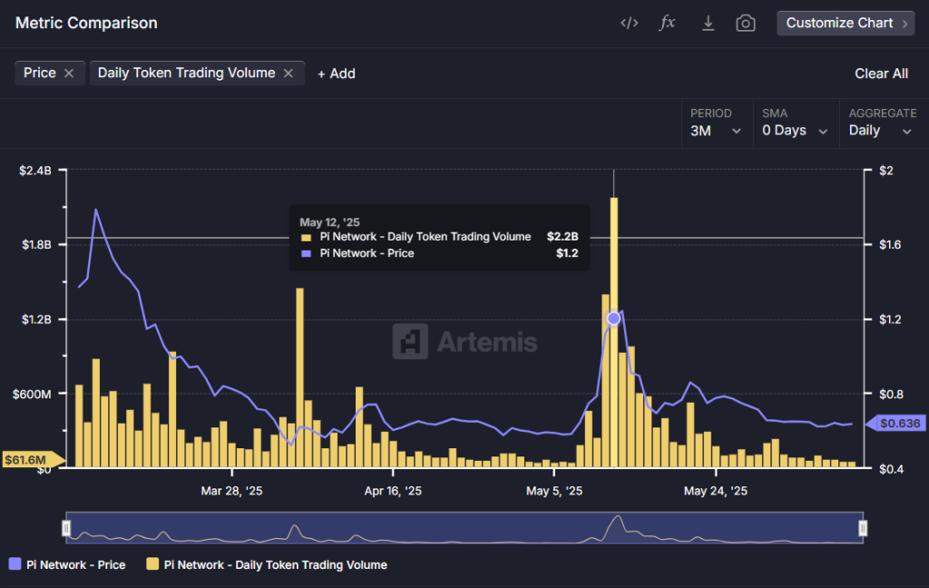Add a new metric with + Add
929x588 pixels.
tap(336, 73)
